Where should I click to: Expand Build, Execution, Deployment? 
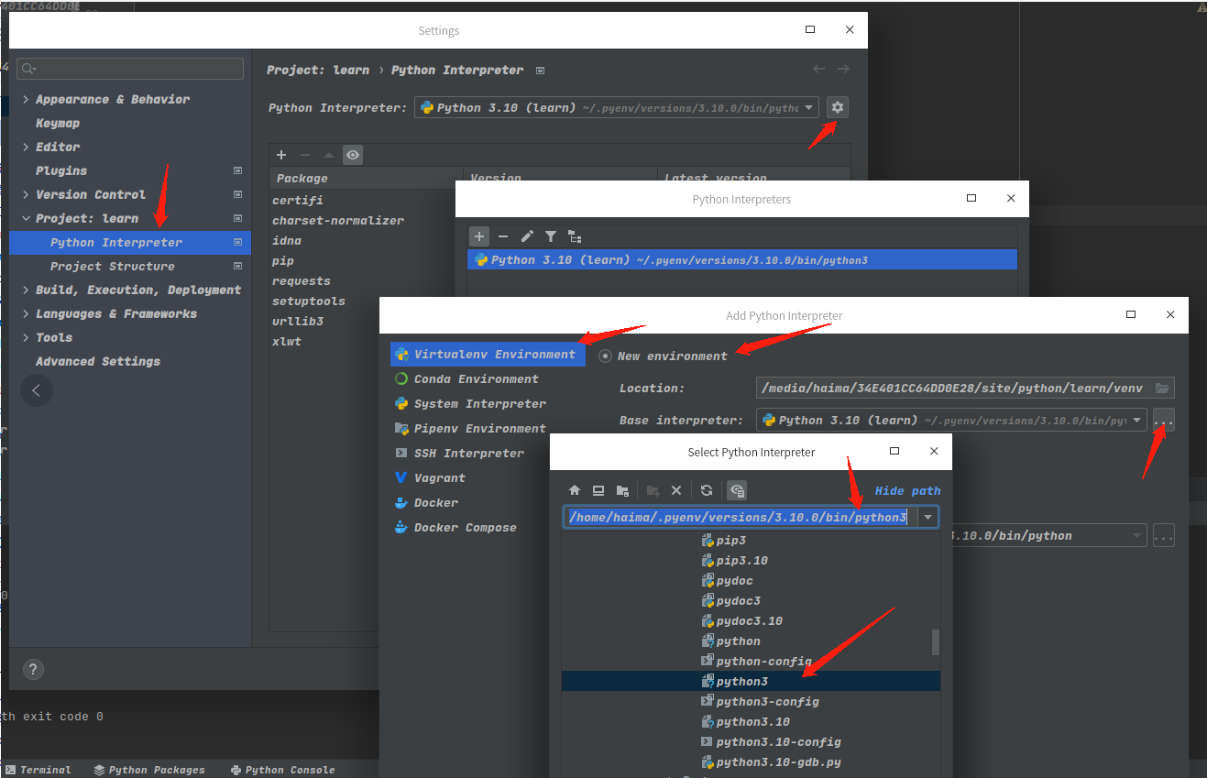coord(26,290)
